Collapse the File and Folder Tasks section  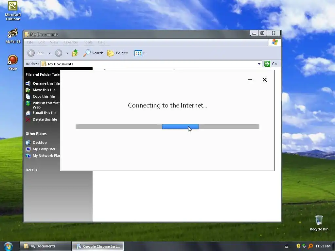point(43,75)
